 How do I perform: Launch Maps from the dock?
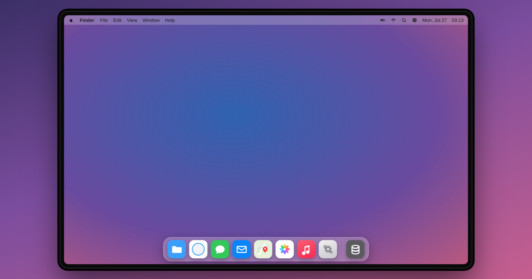pyautogui.click(x=263, y=249)
